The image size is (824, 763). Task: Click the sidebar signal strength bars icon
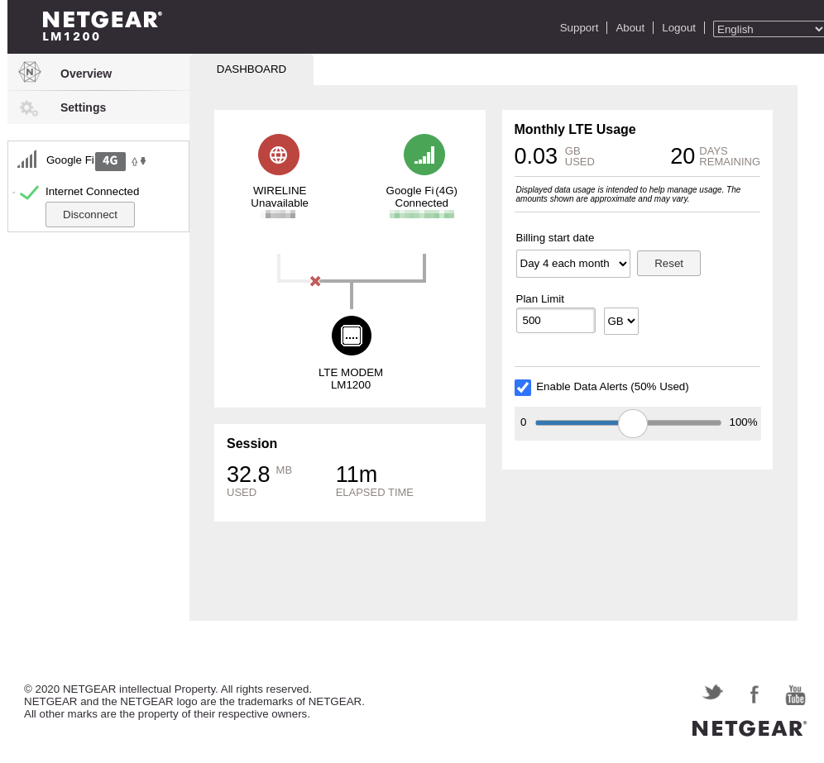click(x=27, y=160)
